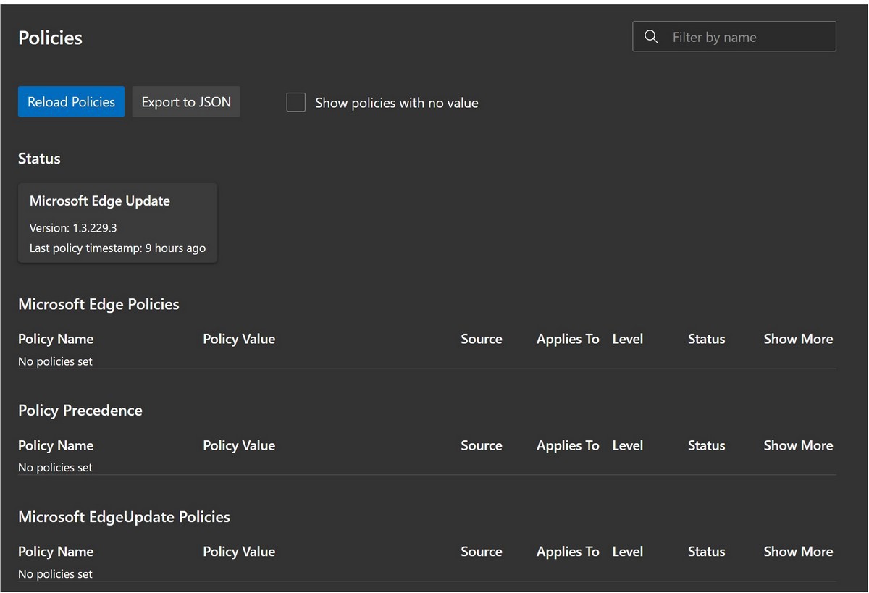Click Policy Value header under EdgeUpdate Policies

(x=239, y=552)
